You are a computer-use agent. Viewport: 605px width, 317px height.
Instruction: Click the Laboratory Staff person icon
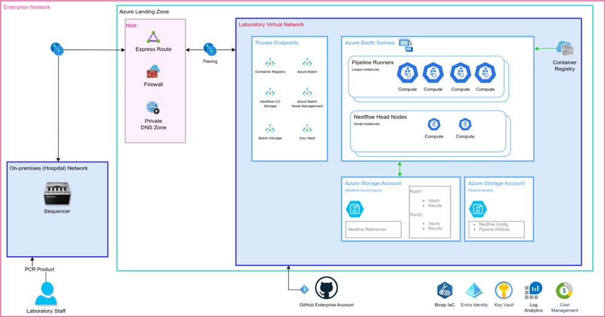(46, 294)
